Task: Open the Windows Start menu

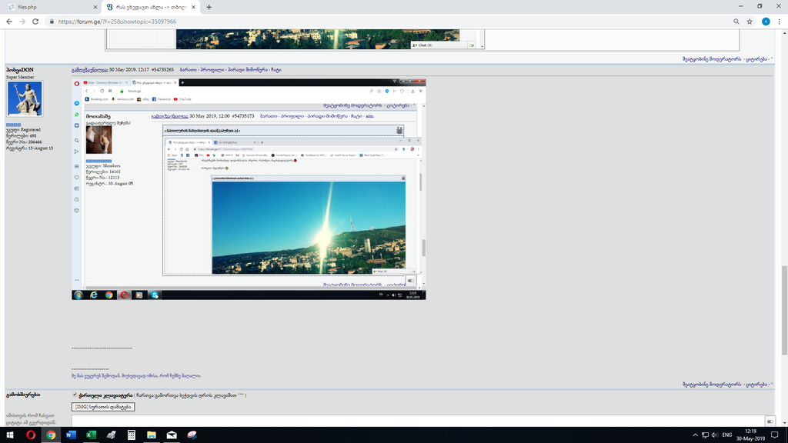Action: pos(10,435)
